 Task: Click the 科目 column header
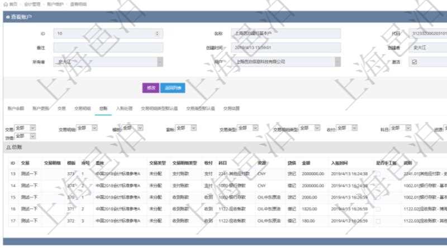click(222, 163)
